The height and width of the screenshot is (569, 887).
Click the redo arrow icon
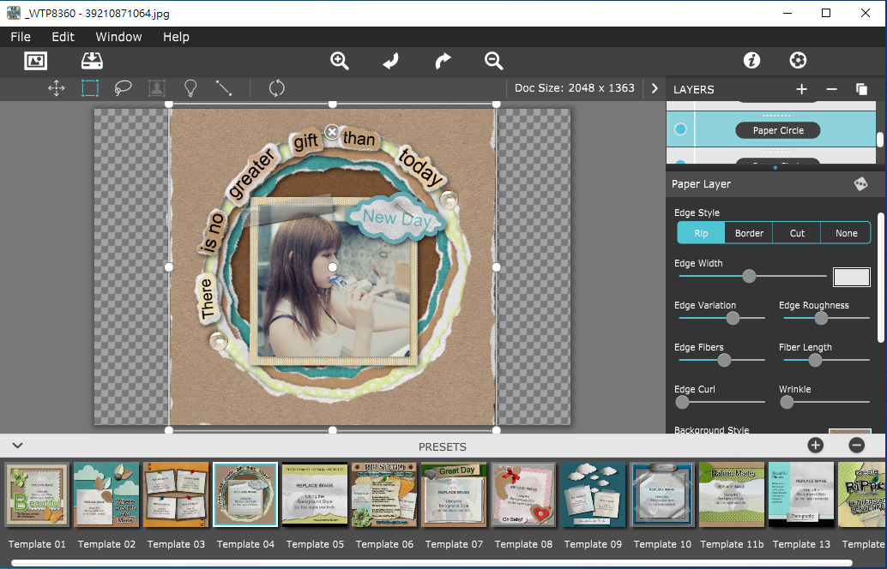(x=443, y=61)
